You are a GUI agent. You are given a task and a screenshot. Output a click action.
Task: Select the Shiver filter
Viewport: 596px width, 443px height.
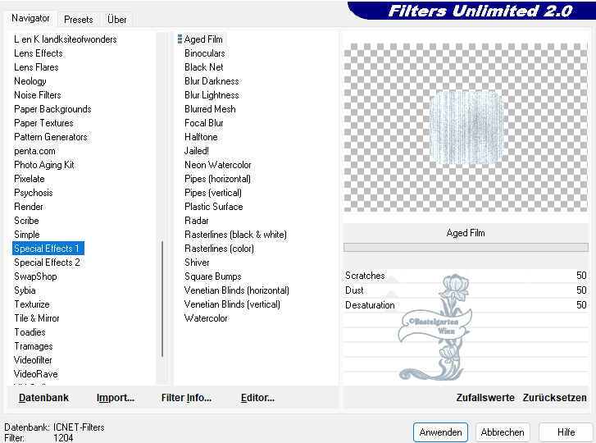click(x=197, y=263)
